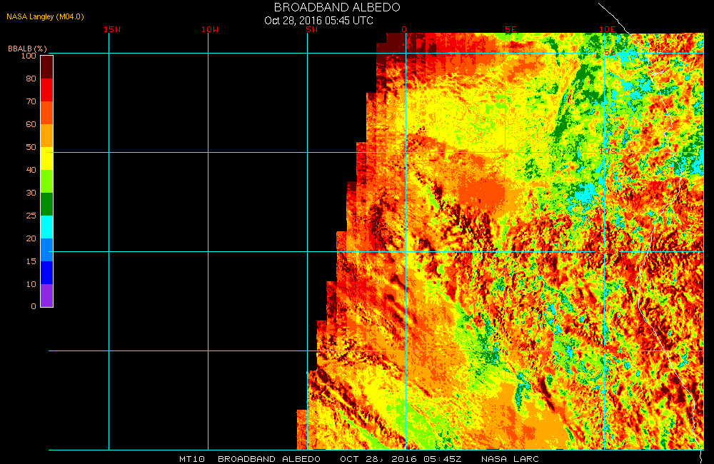Pick the yellow 40-50% legend swatch
The image size is (714, 464).
click(46, 158)
